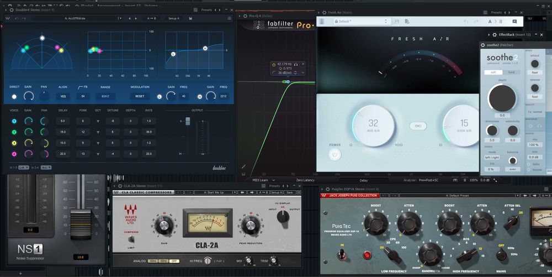Click Pro-Q piano display icon
552x277 pixels.
pos(243,174)
